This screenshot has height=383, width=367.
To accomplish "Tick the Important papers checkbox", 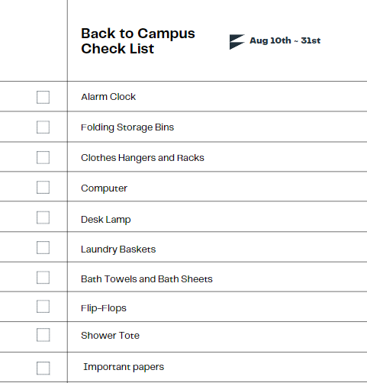I will [x=43, y=368].
